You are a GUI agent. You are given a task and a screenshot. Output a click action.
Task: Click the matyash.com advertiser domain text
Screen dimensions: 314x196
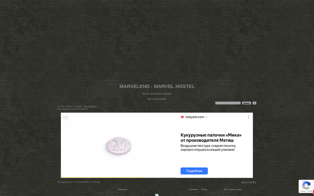point(195,117)
